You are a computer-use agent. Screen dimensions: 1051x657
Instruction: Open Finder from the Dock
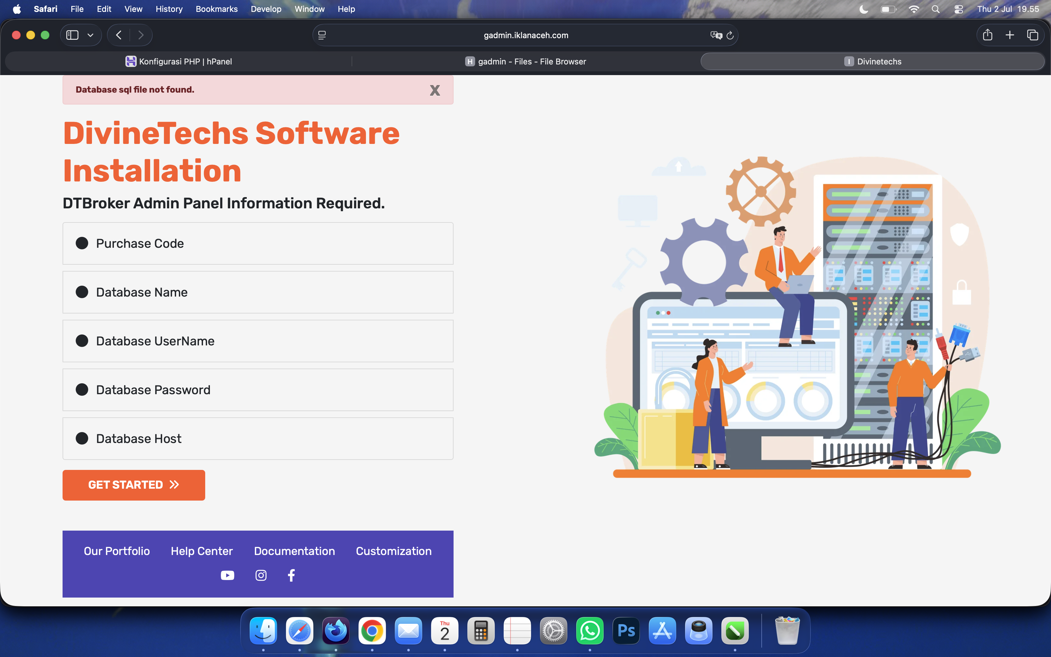(x=264, y=630)
